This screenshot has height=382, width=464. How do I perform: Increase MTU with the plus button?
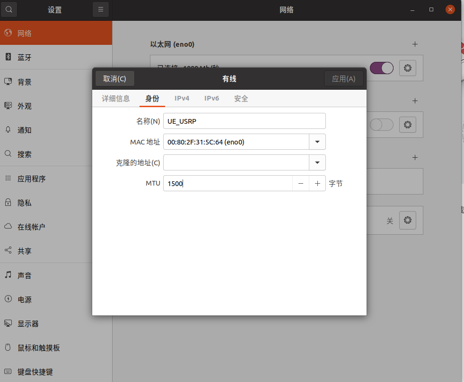point(317,184)
